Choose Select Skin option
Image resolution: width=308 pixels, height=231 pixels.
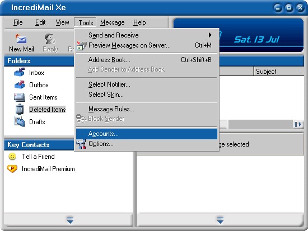(147, 95)
